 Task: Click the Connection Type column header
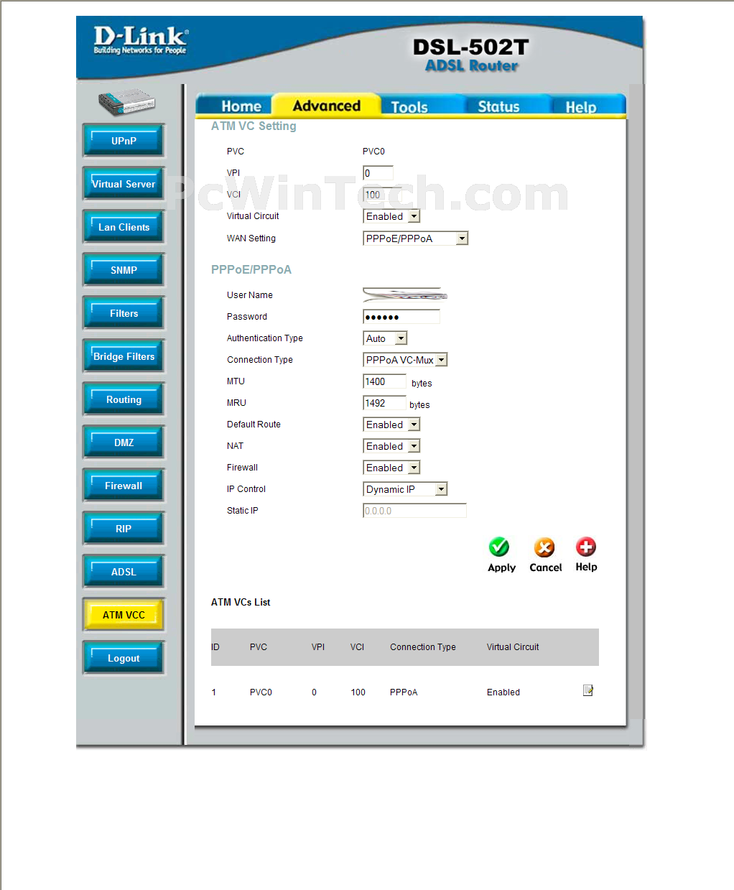(x=423, y=647)
